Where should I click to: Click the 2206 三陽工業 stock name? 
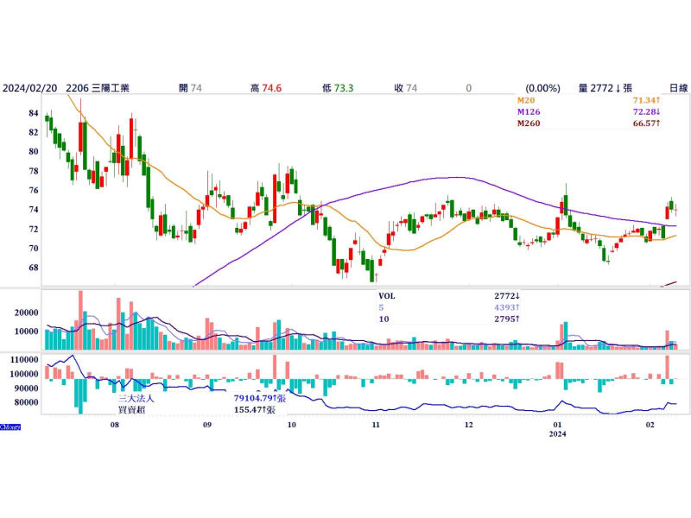coord(98,88)
